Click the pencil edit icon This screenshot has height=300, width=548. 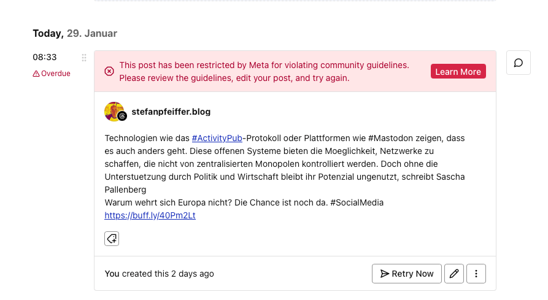tap(454, 274)
